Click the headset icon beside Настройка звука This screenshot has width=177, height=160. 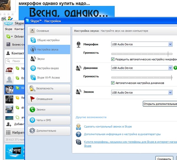(33, 49)
